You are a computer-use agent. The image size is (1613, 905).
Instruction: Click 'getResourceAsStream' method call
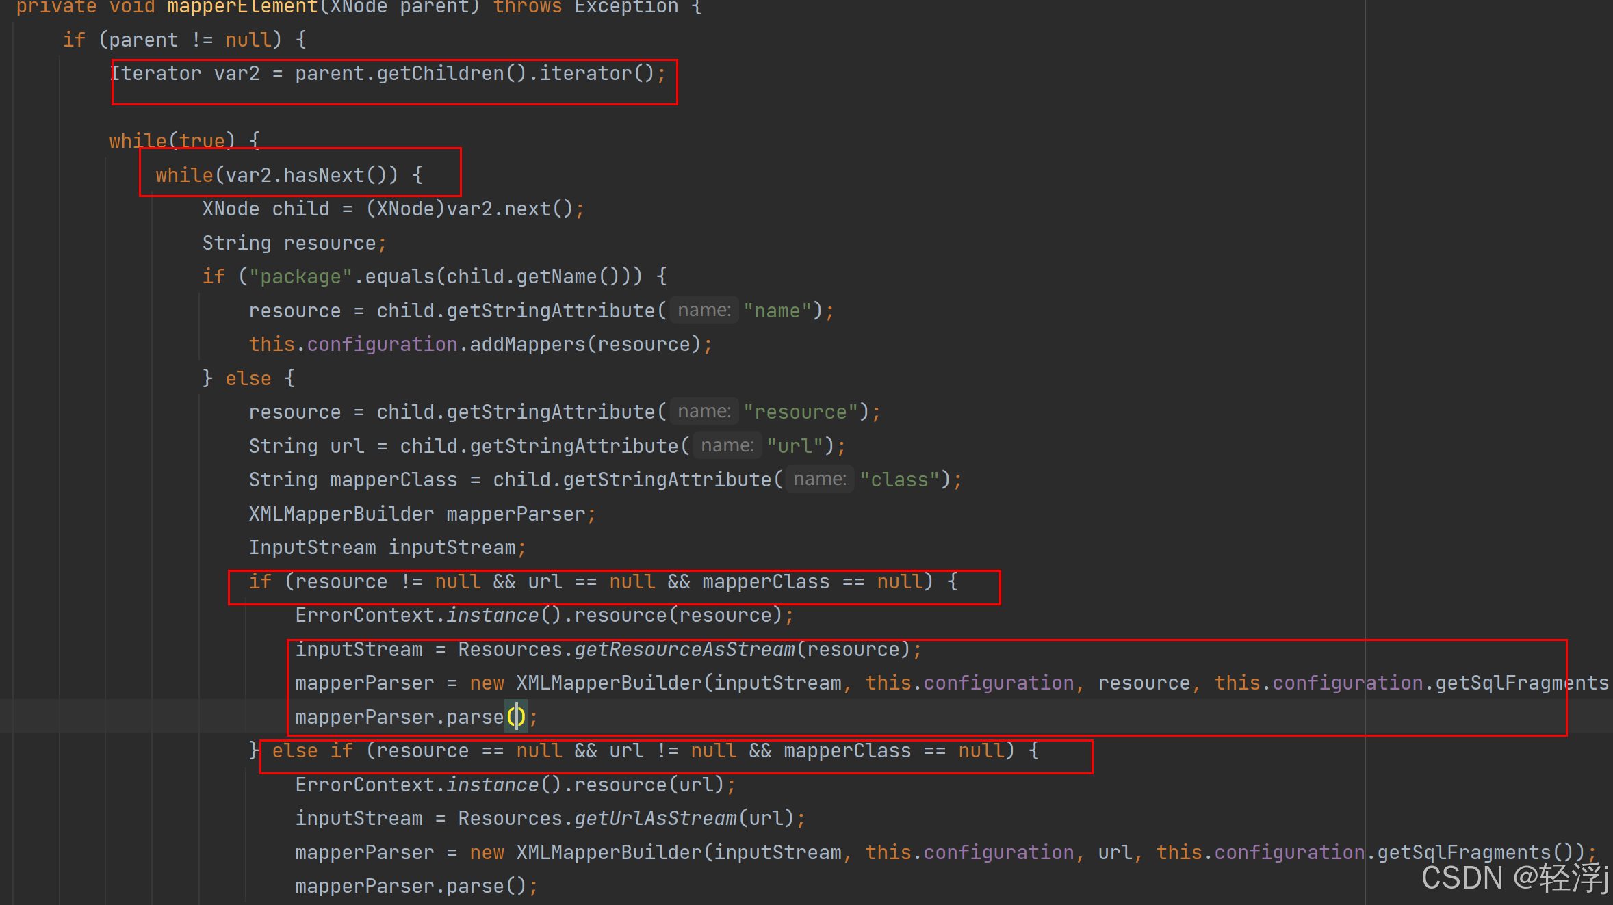point(684,649)
